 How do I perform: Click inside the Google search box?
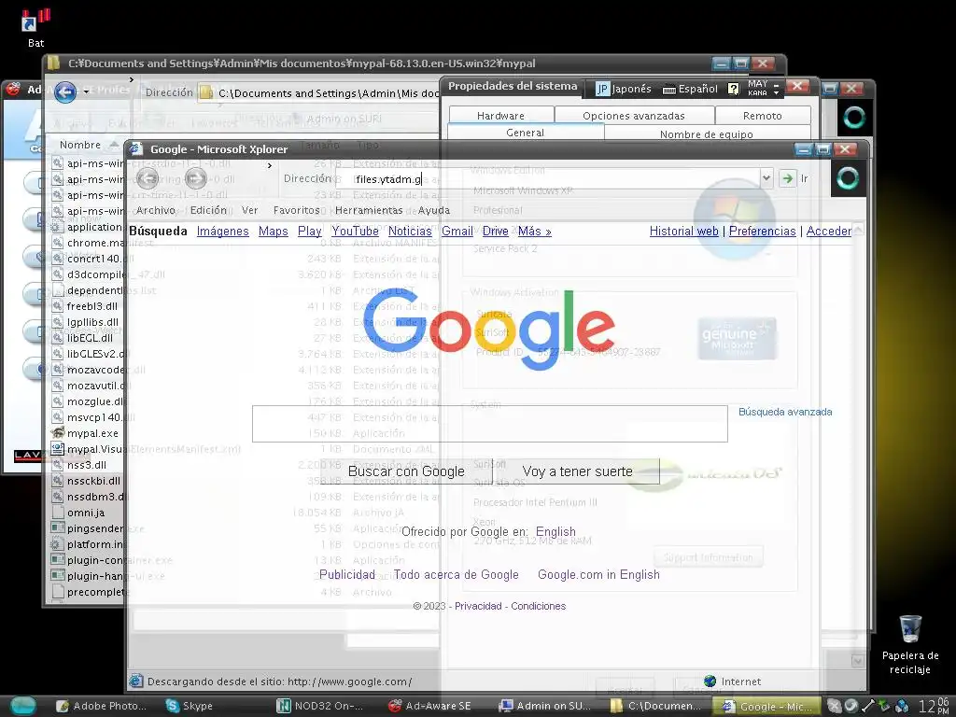pos(489,424)
